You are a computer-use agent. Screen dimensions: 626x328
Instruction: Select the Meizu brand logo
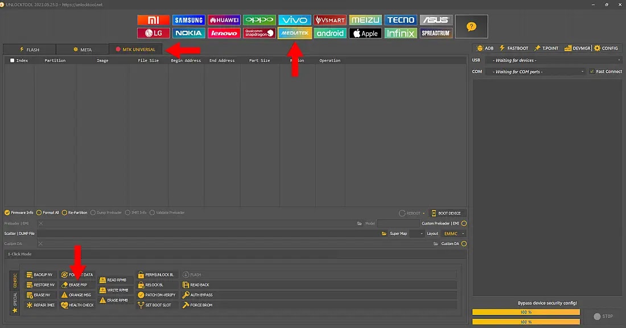pos(365,20)
